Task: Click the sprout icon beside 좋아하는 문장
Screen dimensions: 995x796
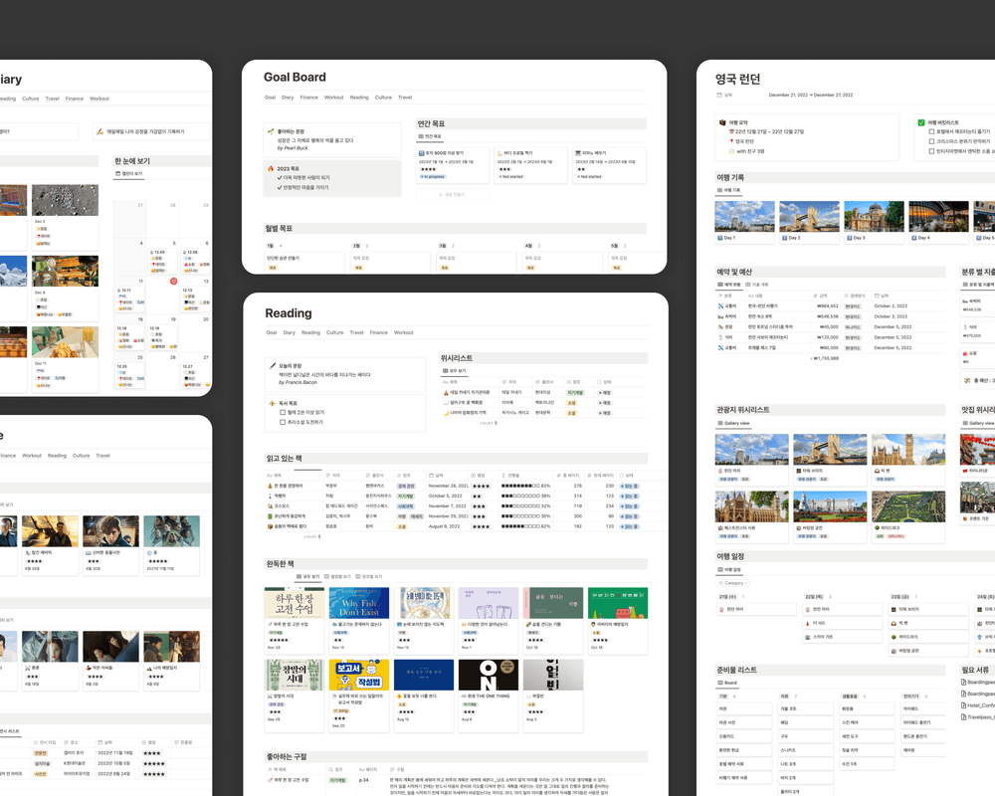Action: [270, 131]
